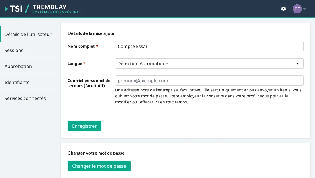Go to Détails de l'utilisateur section
Screen dimensions: 315x178
click(x=28, y=34)
